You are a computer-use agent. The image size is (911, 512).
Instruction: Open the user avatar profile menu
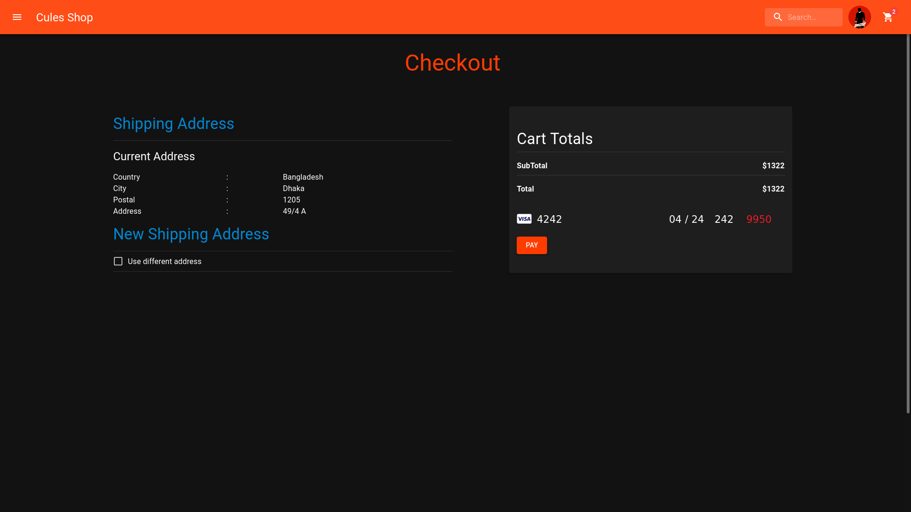click(x=859, y=17)
